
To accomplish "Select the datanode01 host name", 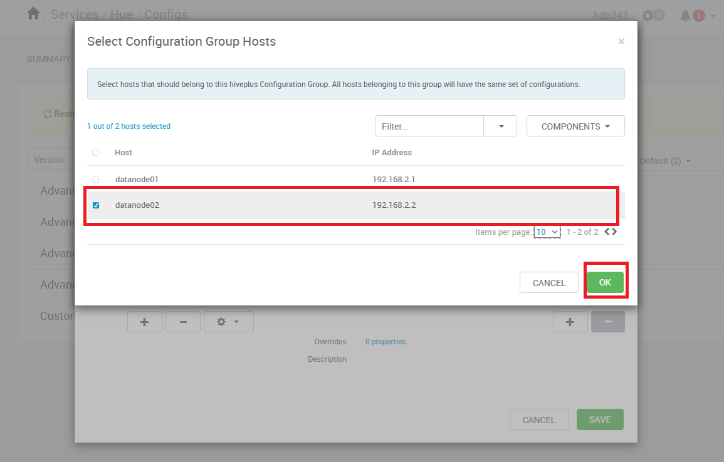I will click(137, 180).
